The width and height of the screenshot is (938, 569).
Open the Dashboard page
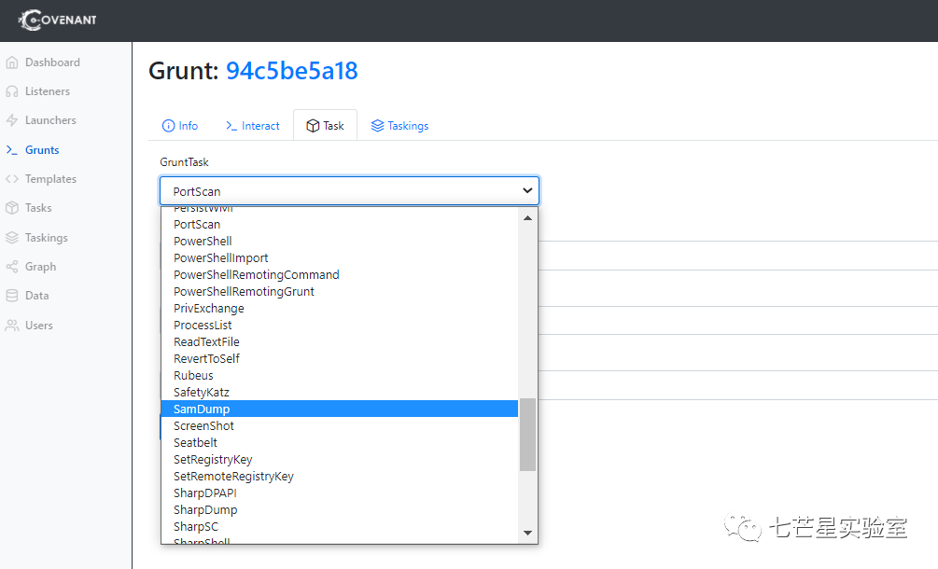[52, 62]
